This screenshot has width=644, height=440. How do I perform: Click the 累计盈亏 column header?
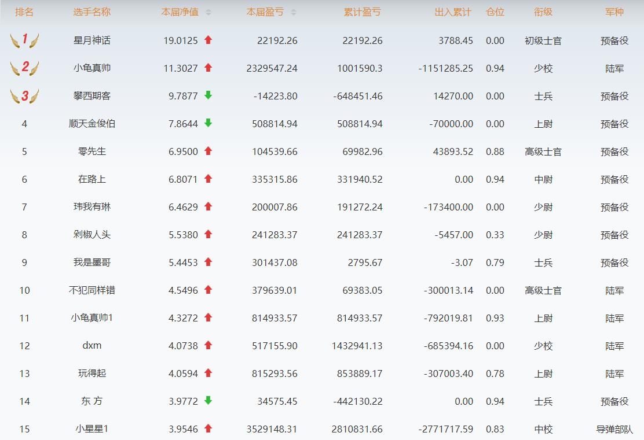(362, 12)
